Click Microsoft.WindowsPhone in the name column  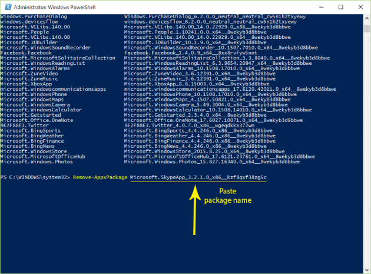pyautogui.click(x=34, y=94)
